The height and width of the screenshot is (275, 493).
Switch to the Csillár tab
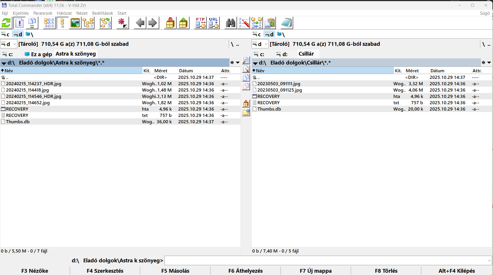click(306, 54)
